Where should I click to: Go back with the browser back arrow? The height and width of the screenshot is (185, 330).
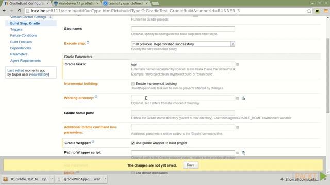click(4, 11)
